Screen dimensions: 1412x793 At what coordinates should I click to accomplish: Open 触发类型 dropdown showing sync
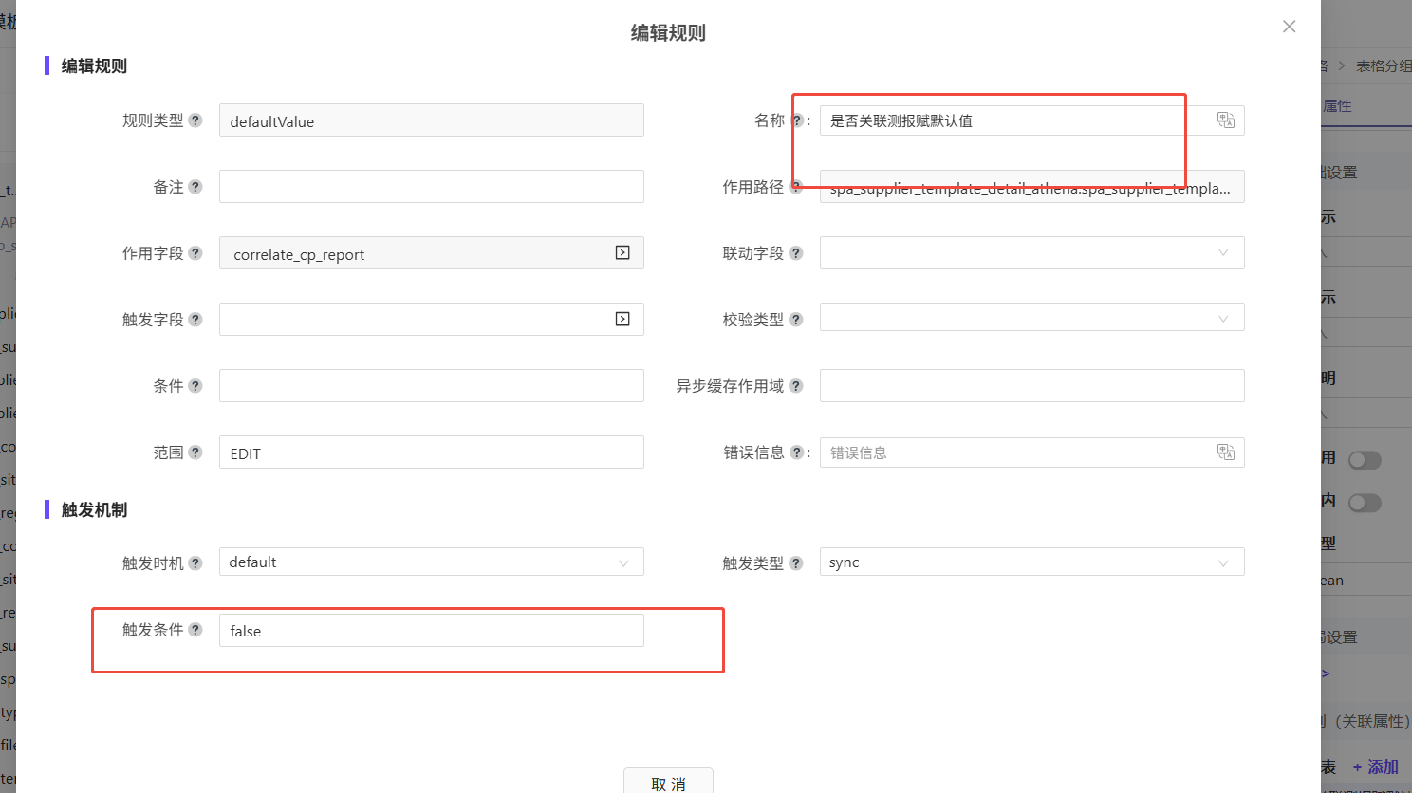click(x=1031, y=562)
